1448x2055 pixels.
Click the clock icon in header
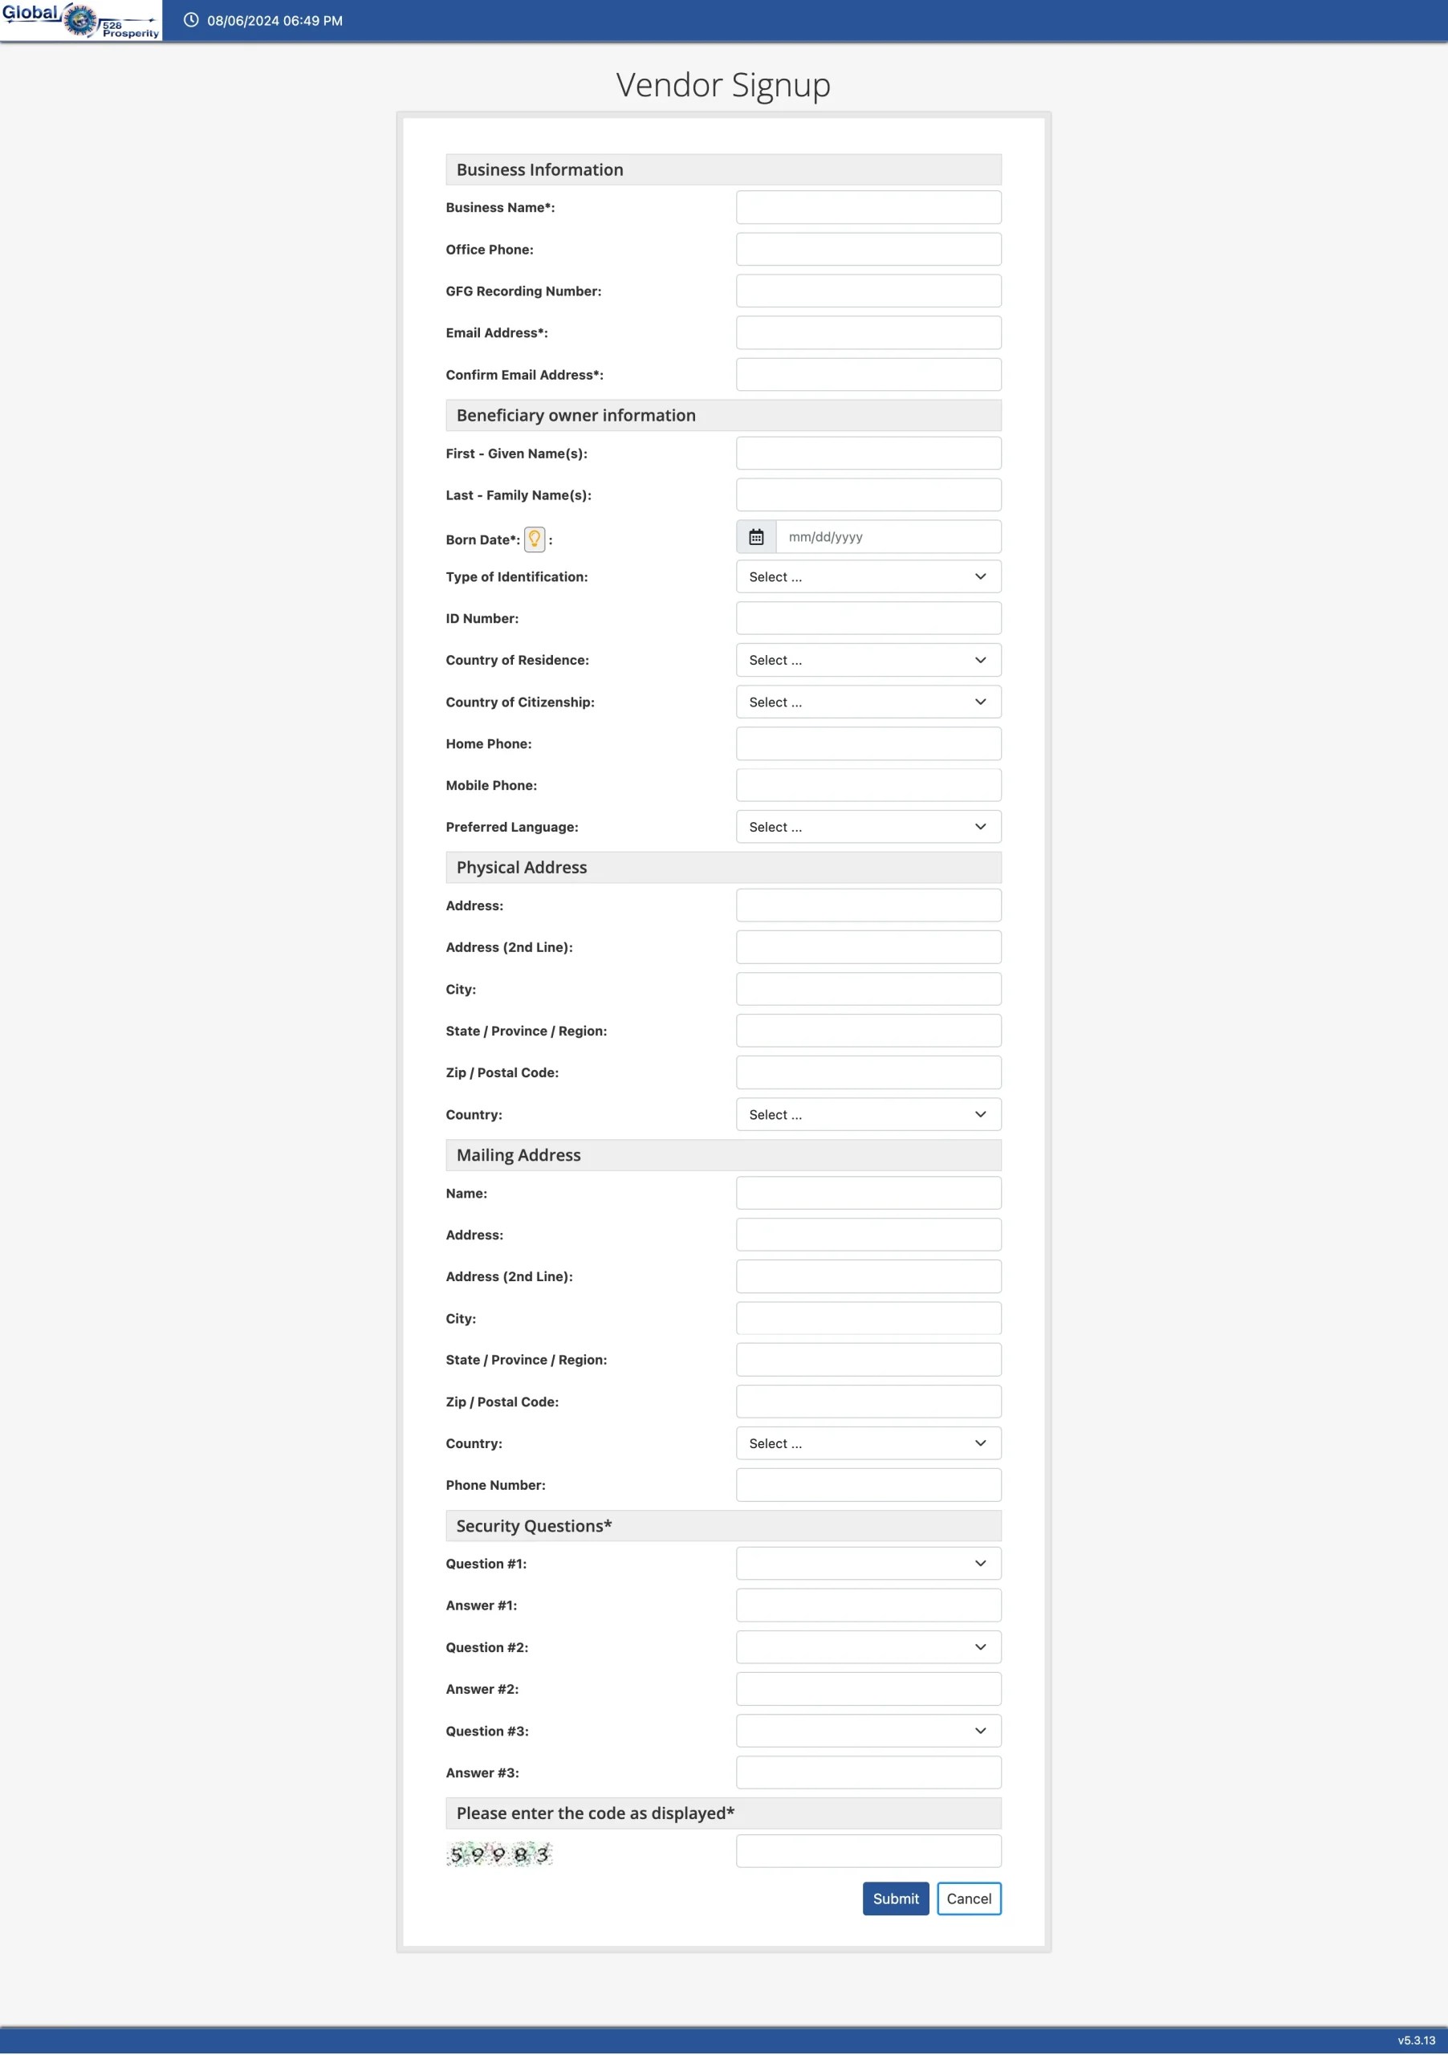[x=190, y=21]
